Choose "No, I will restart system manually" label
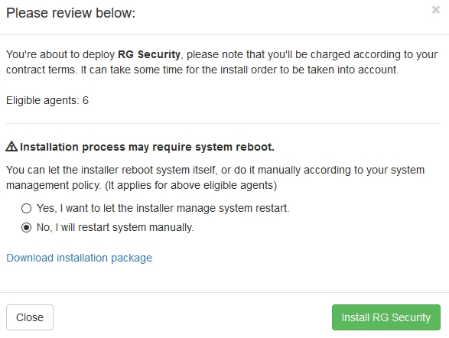 (115, 227)
